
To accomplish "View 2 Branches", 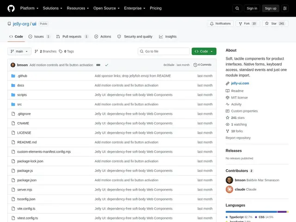I will pyautogui.click(x=45, y=51).
